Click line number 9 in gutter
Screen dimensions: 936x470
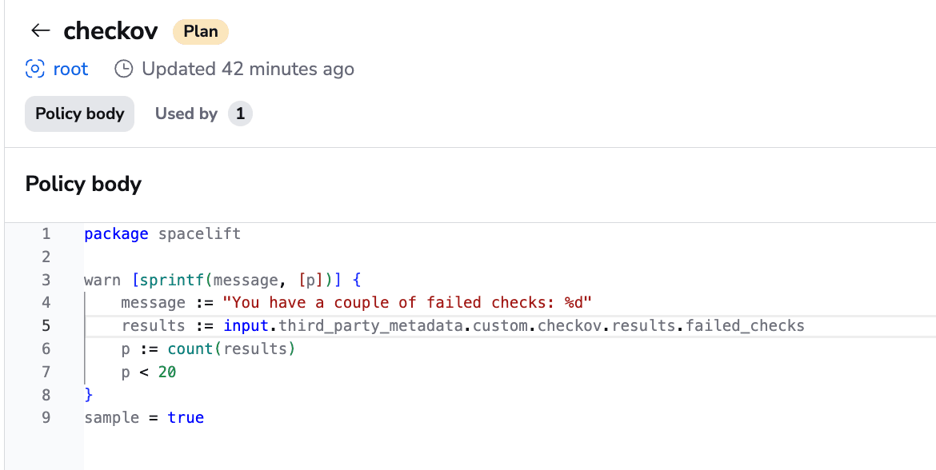(x=46, y=417)
